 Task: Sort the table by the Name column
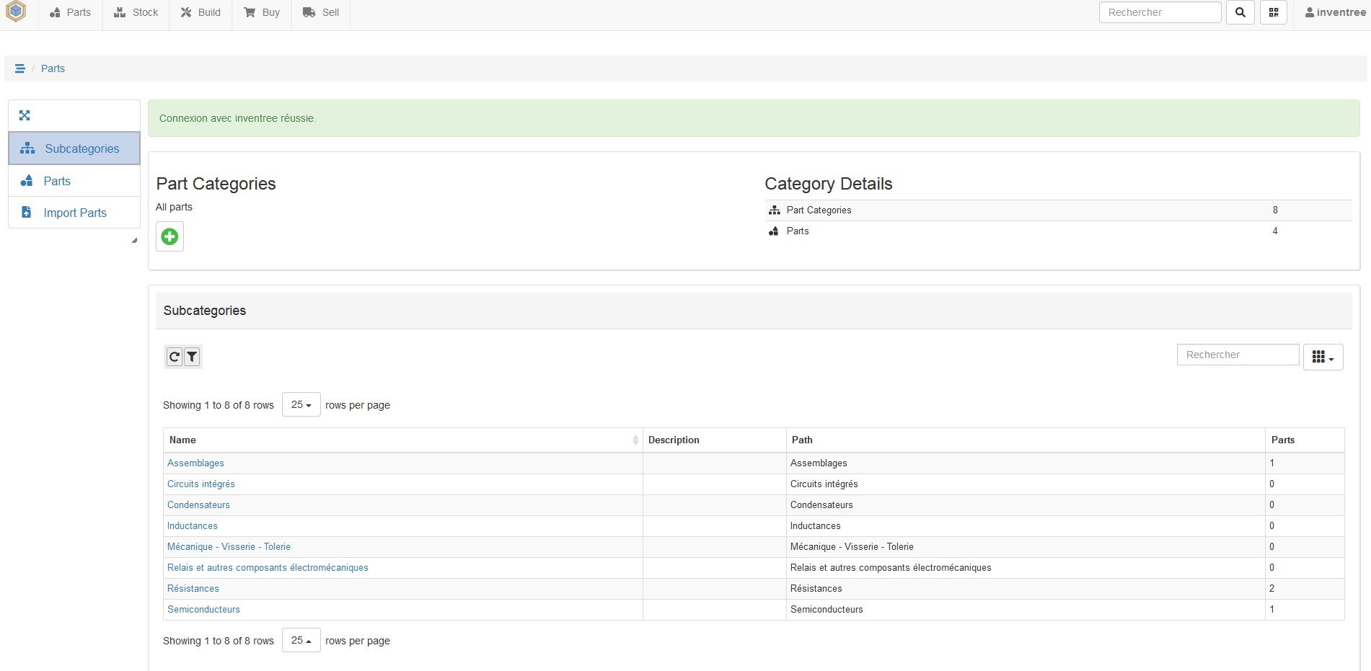(182, 440)
